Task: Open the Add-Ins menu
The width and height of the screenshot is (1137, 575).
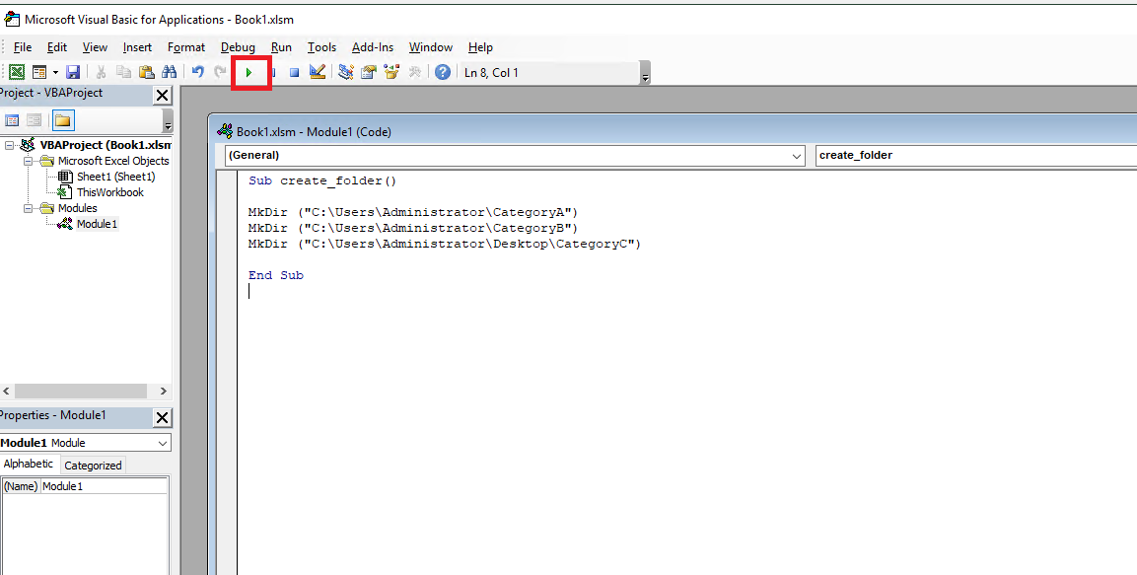Action: tap(373, 47)
